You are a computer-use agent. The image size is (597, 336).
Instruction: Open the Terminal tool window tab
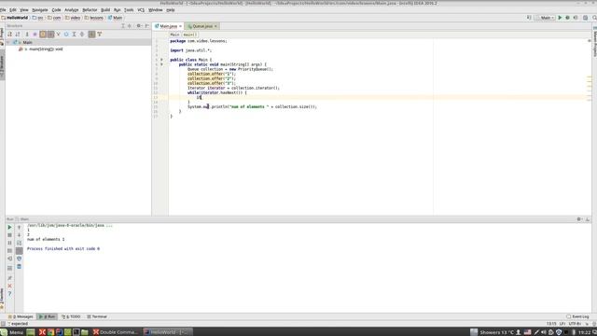coord(97,316)
